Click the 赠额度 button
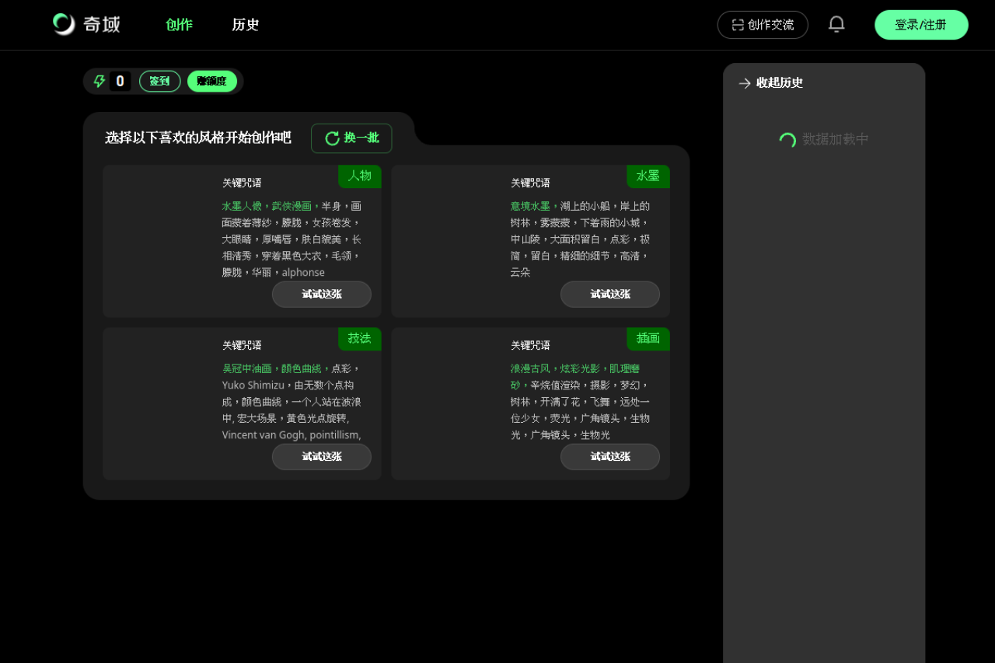Image resolution: width=995 pixels, height=663 pixels. 212,82
